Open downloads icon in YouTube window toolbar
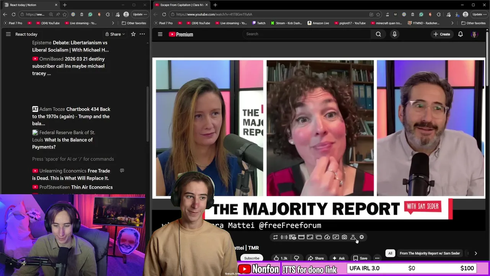490x276 pixels. (x=457, y=14)
